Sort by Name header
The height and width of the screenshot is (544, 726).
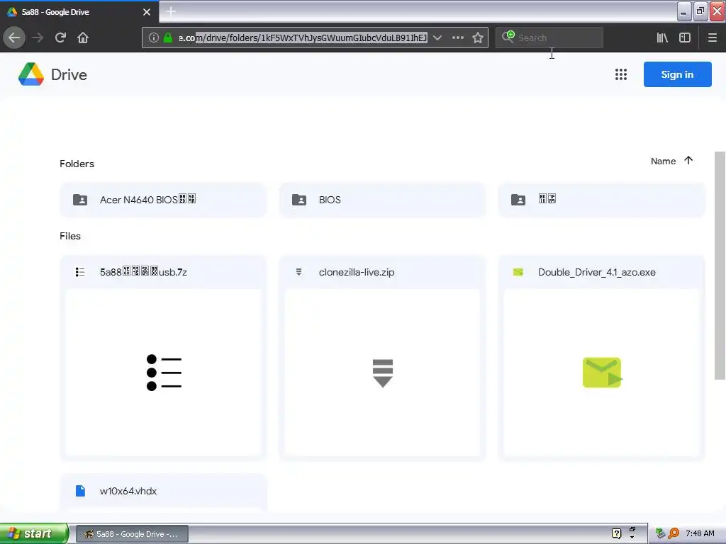(x=663, y=161)
